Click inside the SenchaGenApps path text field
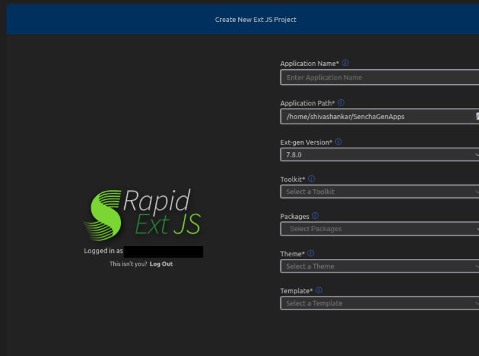The image size is (479, 356). point(375,117)
